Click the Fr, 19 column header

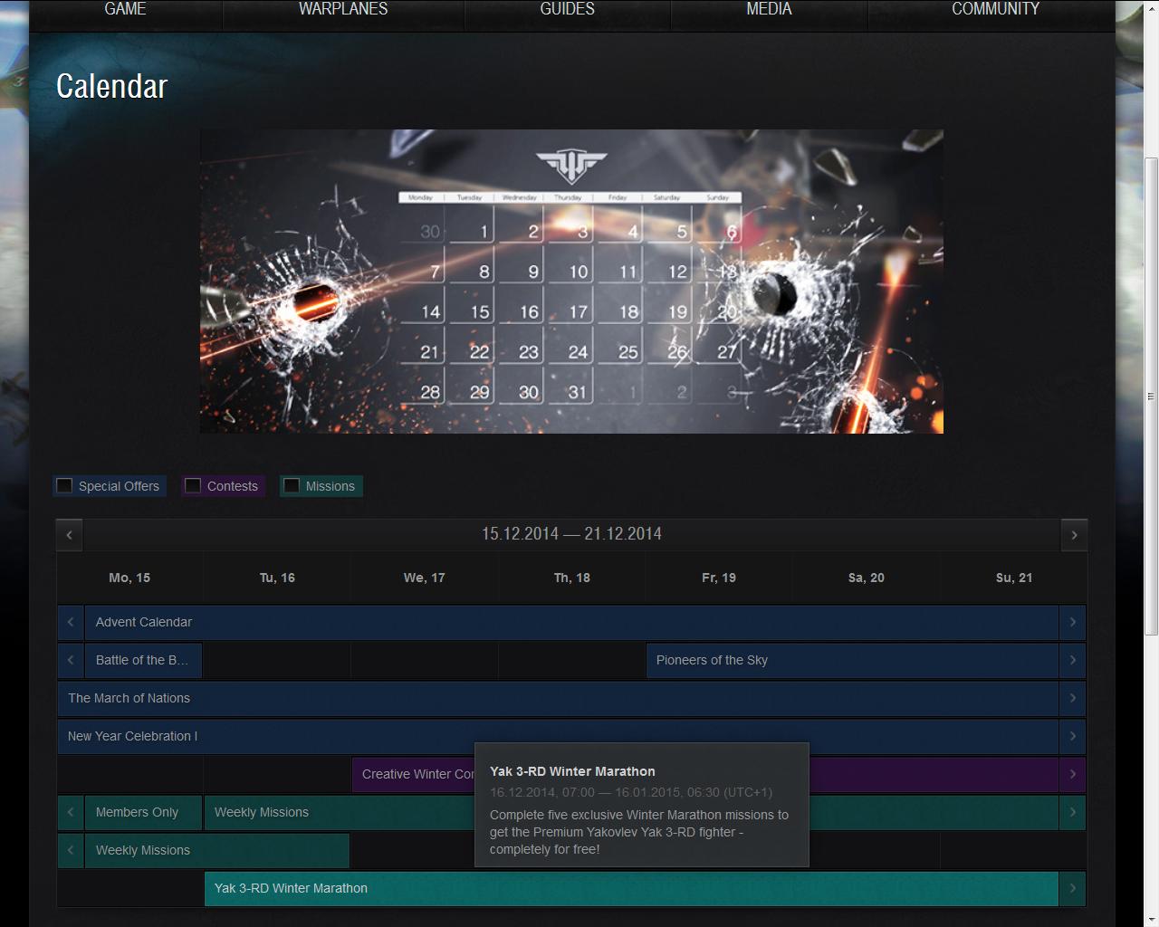[719, 578]
